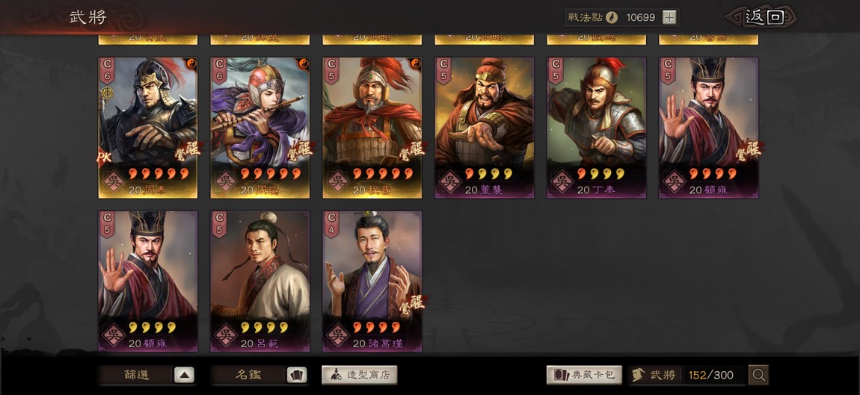860x395 pixels.
Task: Expand the 篩選 filter arrow
Action: [x=184, y=376]
